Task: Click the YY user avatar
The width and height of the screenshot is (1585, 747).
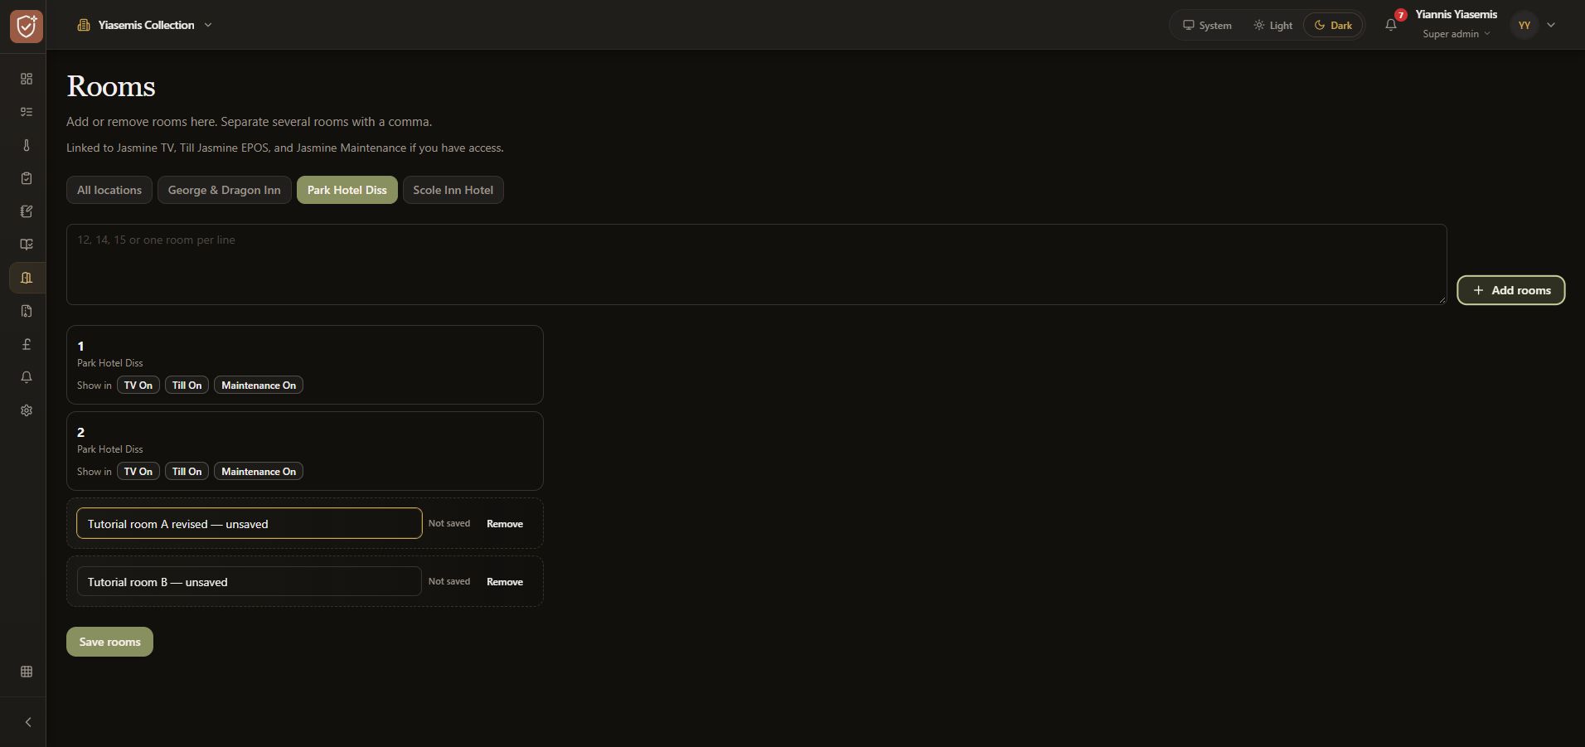Action: (x=1524, y=25)
